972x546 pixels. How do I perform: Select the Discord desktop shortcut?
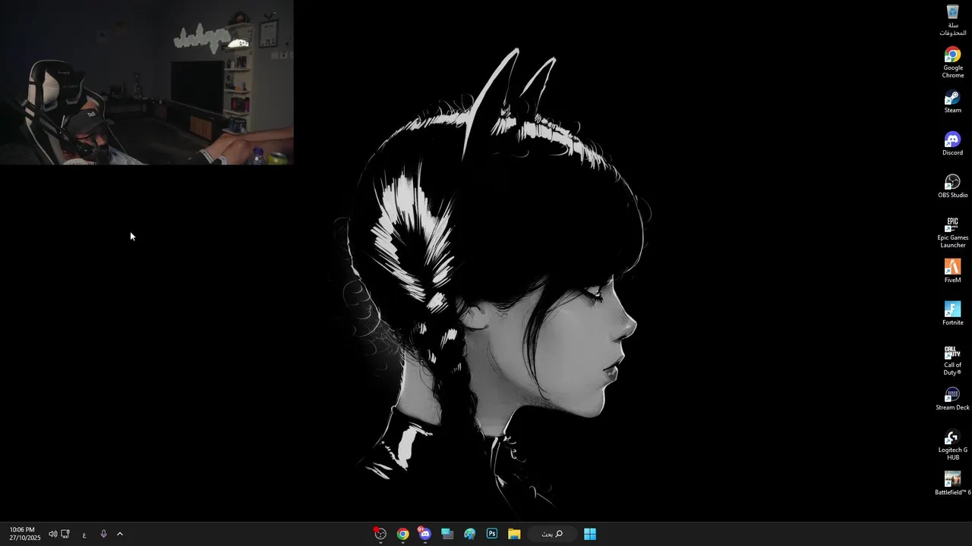[x=953, y=144]
